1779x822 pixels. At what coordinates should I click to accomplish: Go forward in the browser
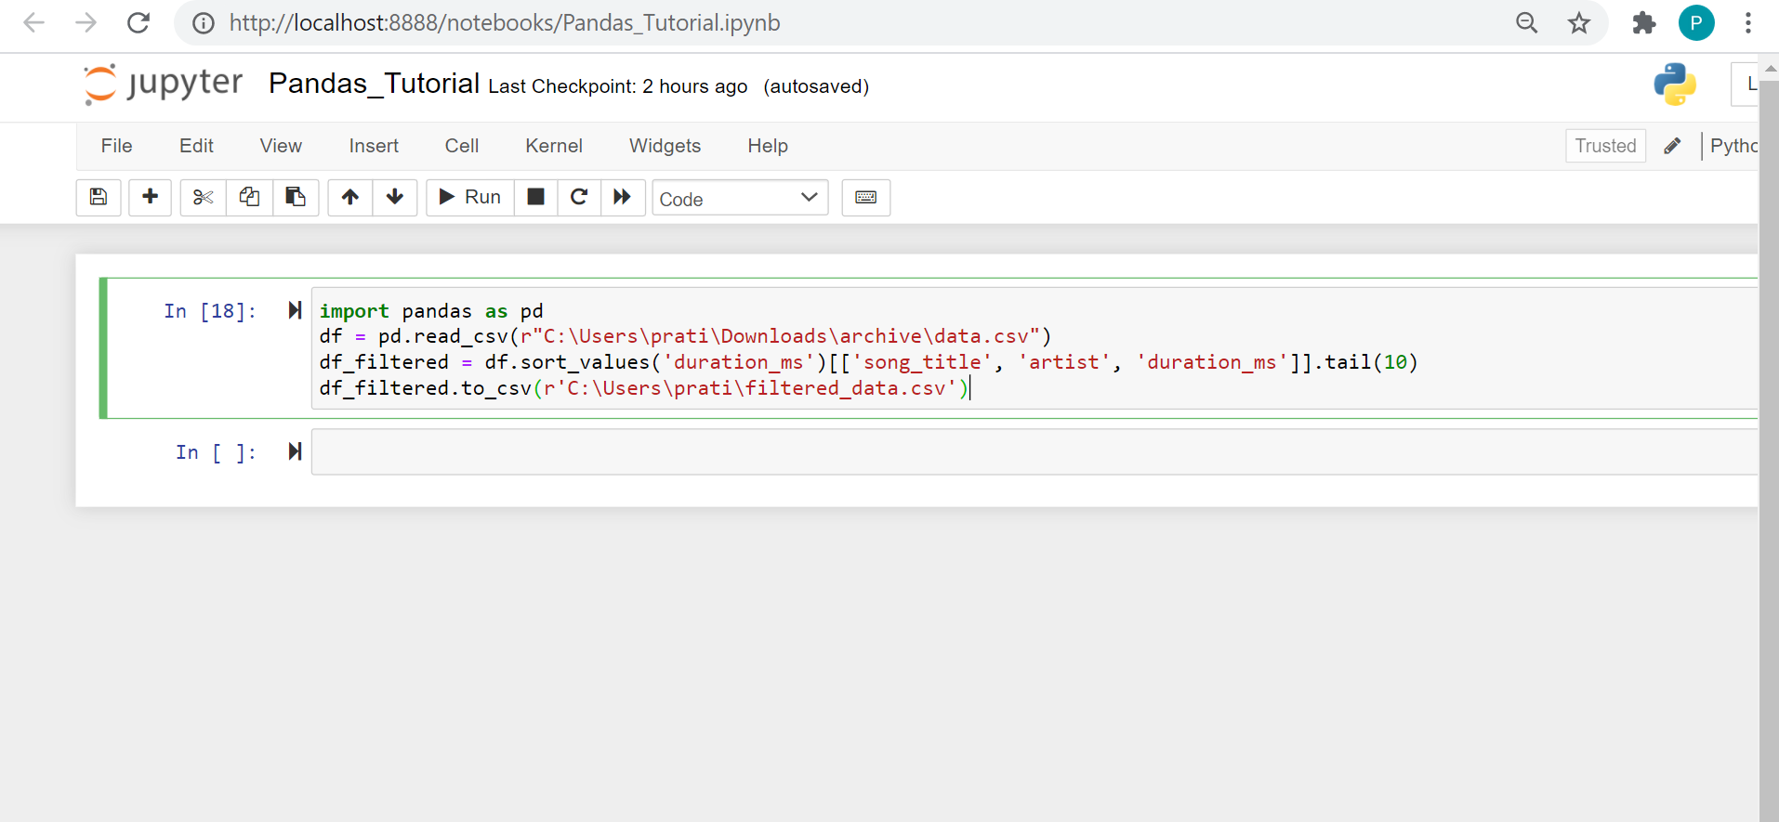coord(86,22)
